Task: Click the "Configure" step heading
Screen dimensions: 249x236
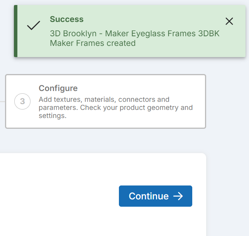Action: point(58,88)
